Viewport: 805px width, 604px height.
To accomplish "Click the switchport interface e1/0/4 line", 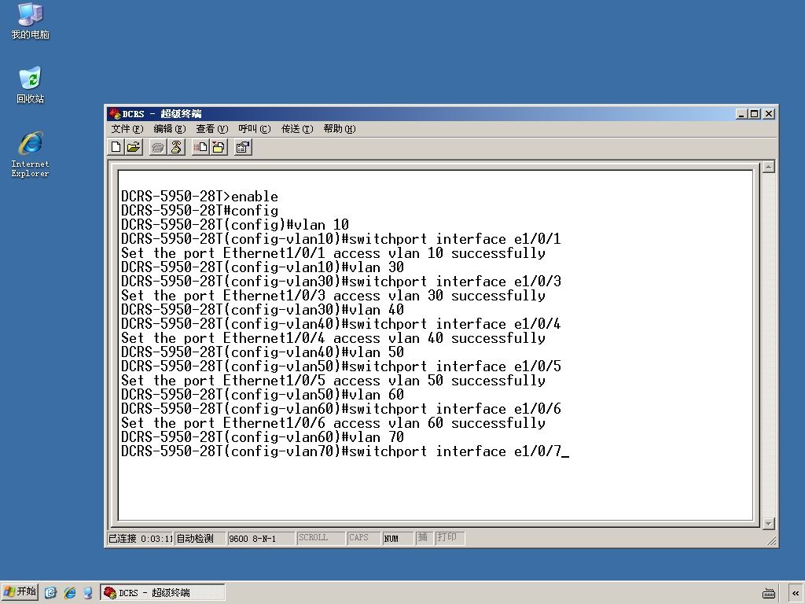I will (x=341, y=323).
